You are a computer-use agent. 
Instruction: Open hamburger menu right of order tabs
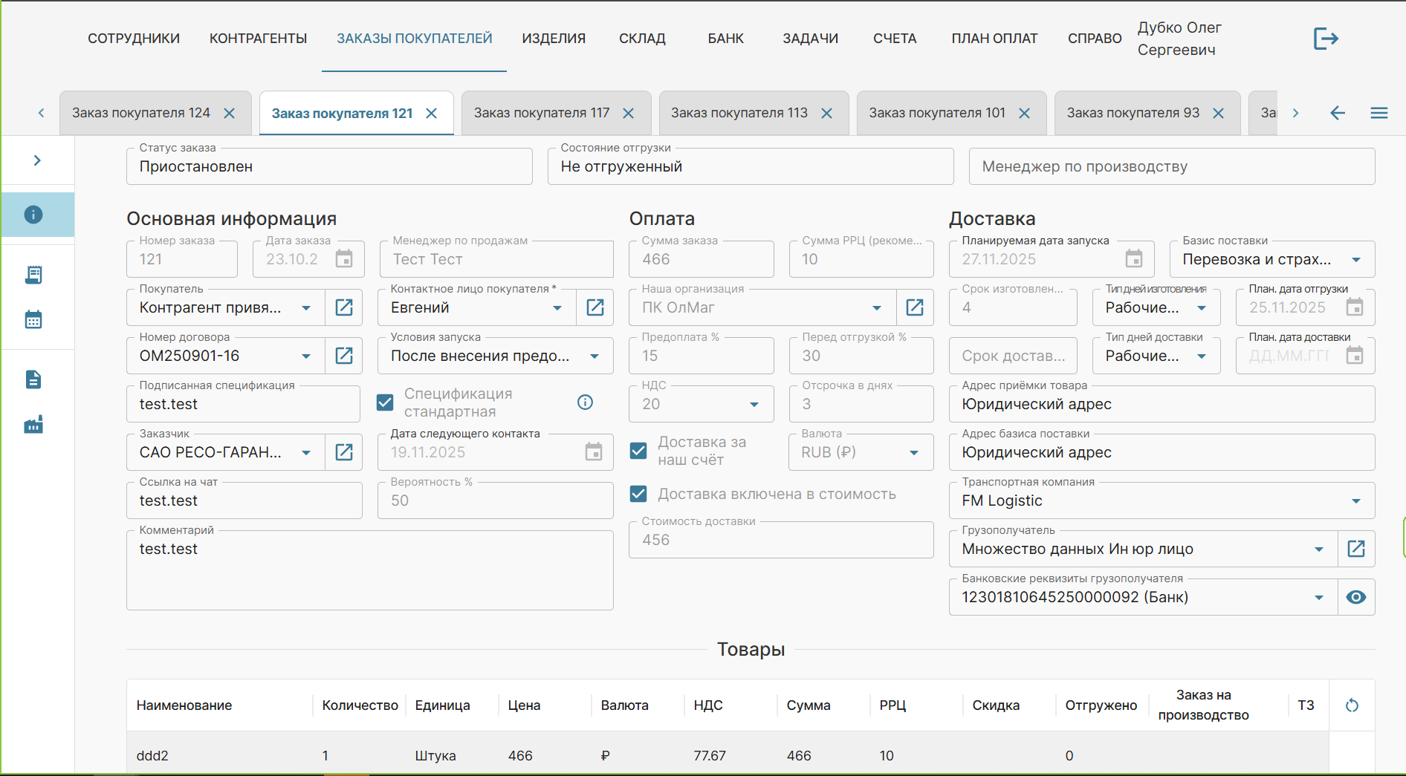point(1379,113)
